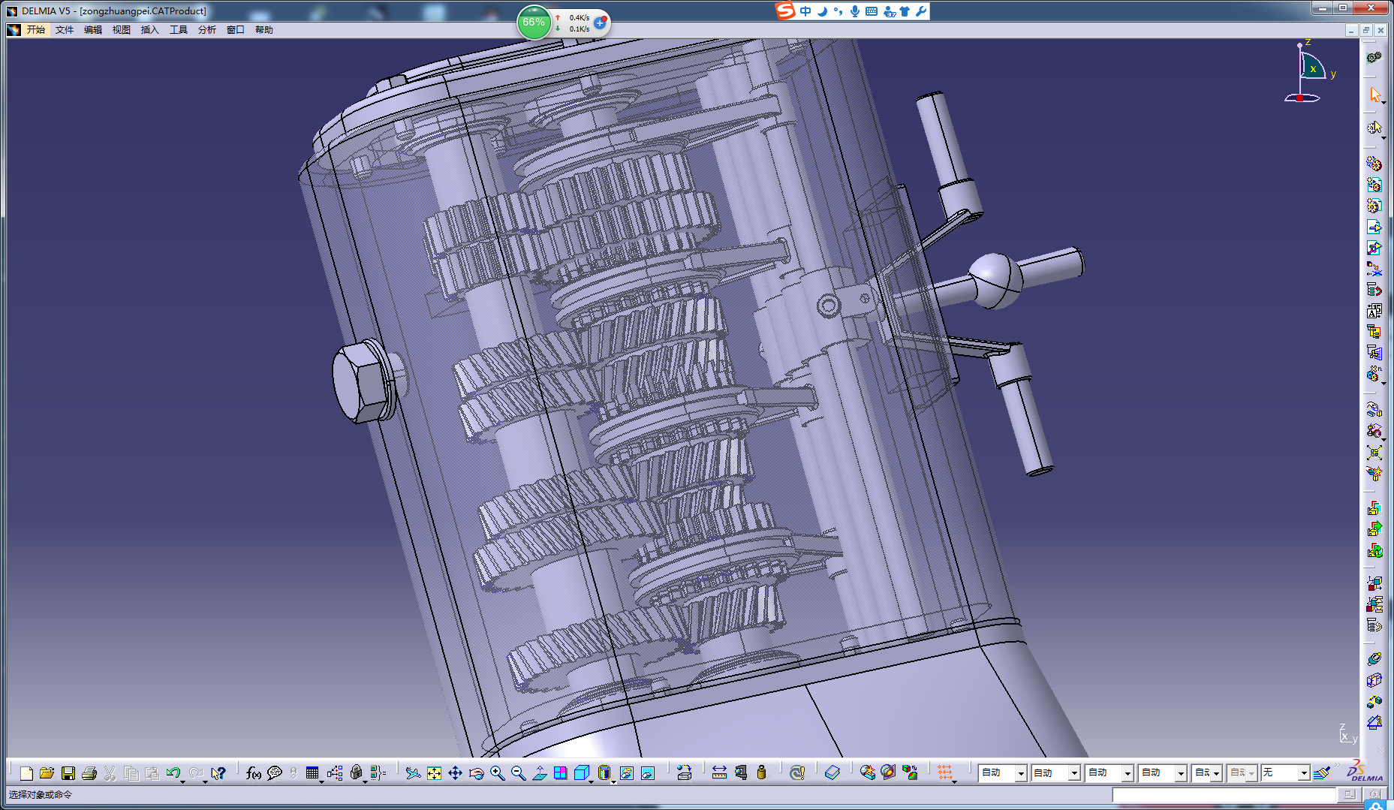Activate the Painter brush icon
1394x810 pixels.
[x=1322, y=772]
